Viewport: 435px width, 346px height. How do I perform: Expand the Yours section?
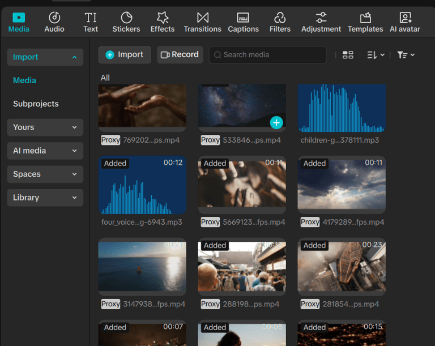click(x=45, y=127)
